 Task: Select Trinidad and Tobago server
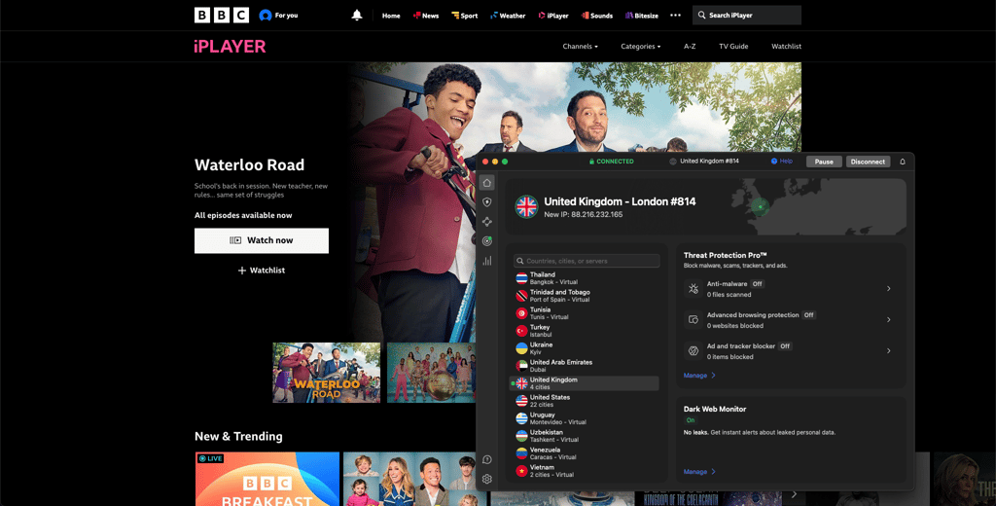585,296
